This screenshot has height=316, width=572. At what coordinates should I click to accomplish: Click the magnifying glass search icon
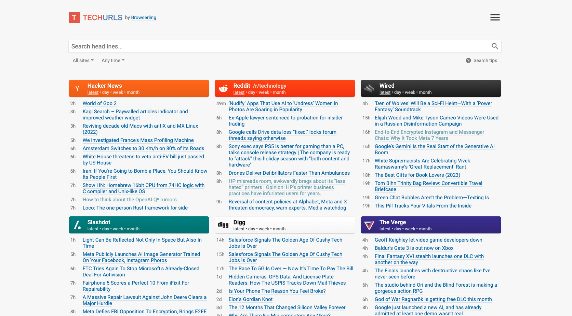click(x=495, y=46)
